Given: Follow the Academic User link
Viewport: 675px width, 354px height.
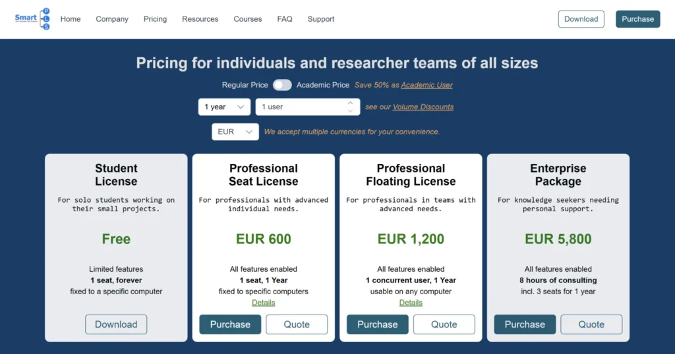Looking at the screenshot, I should 426,85.
